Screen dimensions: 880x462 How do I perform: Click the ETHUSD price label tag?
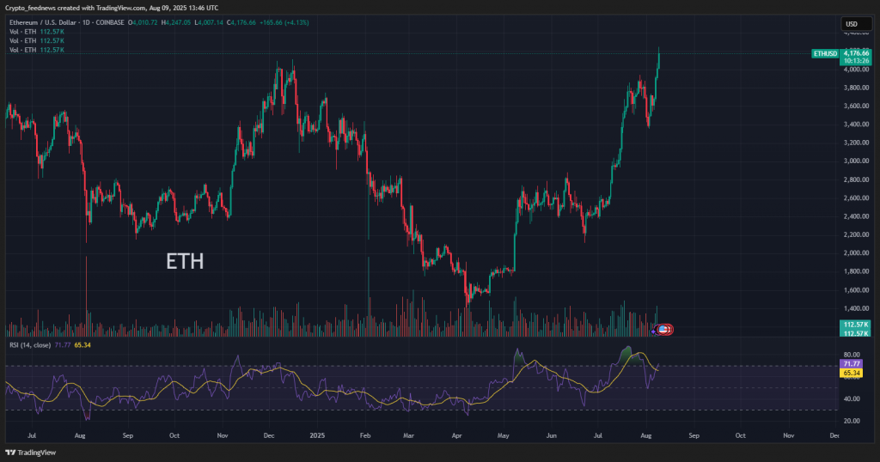click(x=823, y=53)
